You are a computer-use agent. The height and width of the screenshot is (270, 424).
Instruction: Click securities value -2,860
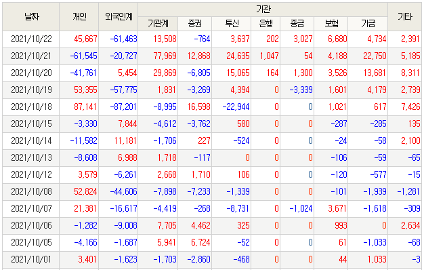coord(198,259)
